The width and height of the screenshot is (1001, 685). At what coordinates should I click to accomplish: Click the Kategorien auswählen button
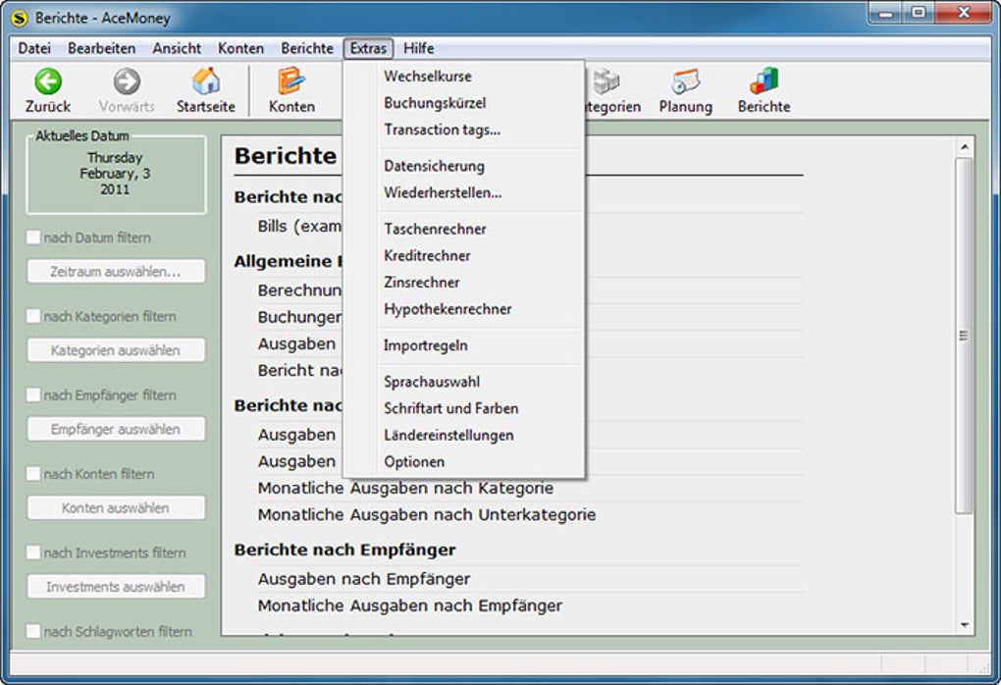point(116,350)
